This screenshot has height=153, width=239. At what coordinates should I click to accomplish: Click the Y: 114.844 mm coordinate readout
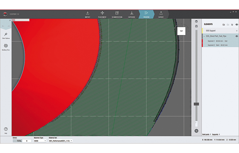click(x=219, y=140)
